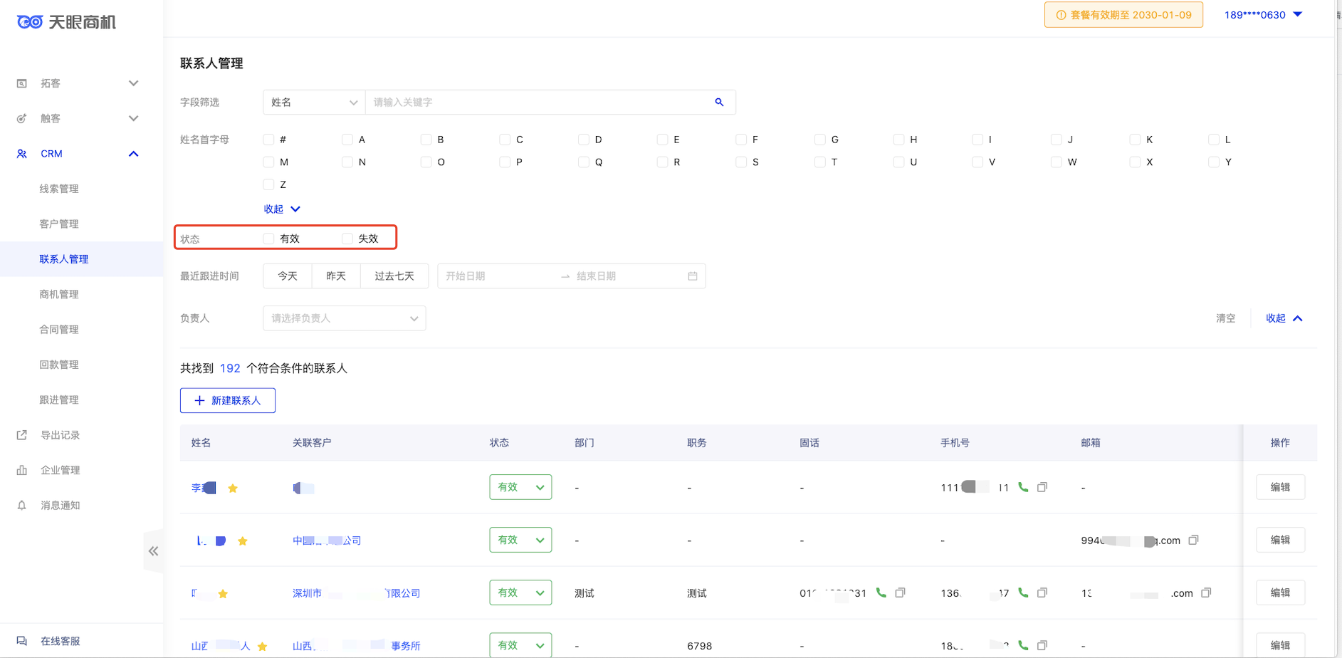Filter by 昨天 follow-up time
Viewport: 1342px width, 658px height.
coord(336,276)
